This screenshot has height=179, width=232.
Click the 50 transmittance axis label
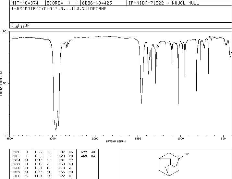point(5,83)
